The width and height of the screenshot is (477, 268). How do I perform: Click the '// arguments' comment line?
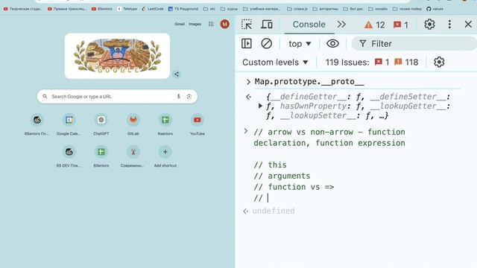282,176
